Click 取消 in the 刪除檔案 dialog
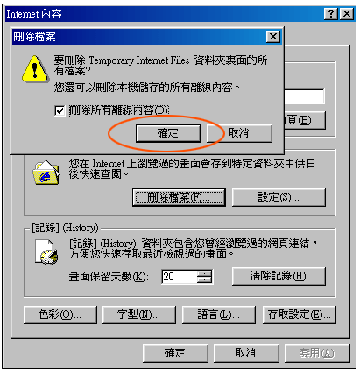 (x=239, y=133)
